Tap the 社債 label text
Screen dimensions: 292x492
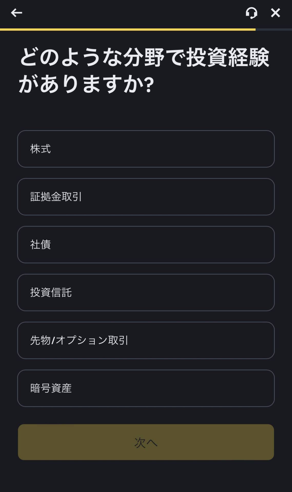pyautogui.click(x=41, y=244)
